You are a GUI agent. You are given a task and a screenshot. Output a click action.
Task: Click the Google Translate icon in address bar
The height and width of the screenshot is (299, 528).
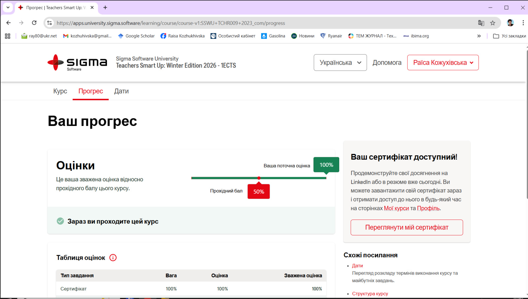[x=481, y=23]
